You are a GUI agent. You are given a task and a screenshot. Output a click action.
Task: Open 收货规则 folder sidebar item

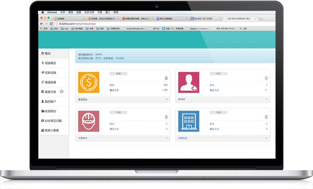(51, 111)
